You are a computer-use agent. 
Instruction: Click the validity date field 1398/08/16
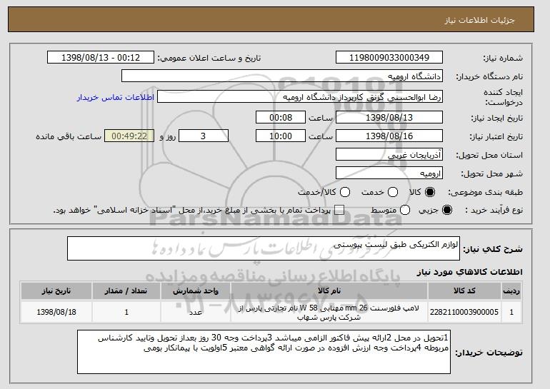(389, 136)
